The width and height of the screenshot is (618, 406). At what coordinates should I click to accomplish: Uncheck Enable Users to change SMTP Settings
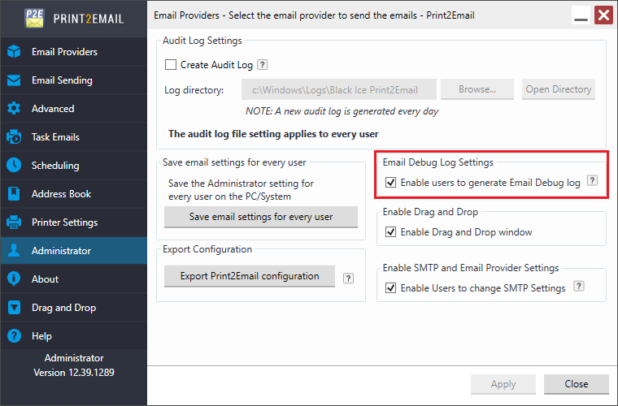point(391,287)
